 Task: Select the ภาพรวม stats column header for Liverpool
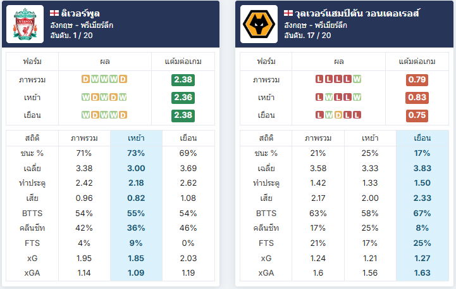[84, 138]
